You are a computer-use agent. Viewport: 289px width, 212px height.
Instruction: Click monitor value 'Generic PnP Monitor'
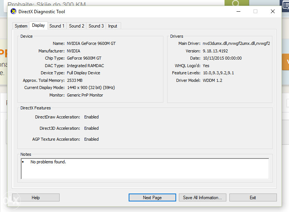[x=85, y=95]
